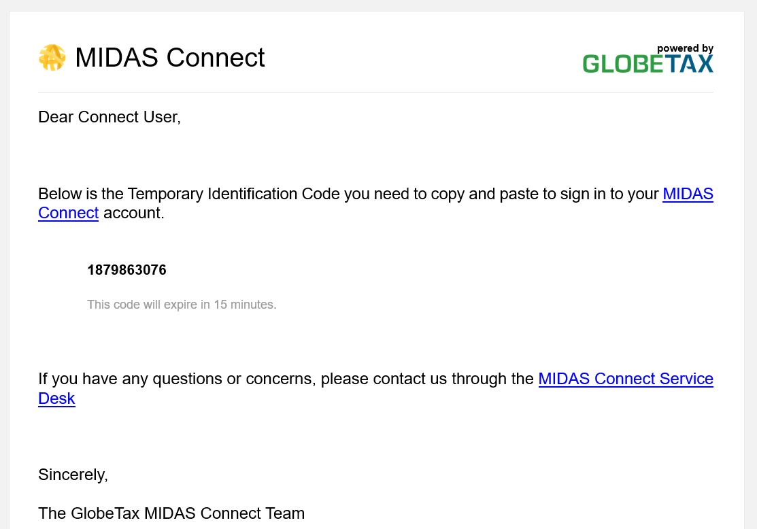Image resolution: width=757 pixels, height=529 pixels.
Task: Click the temporary code 1879863076
Action: point(127,270)
